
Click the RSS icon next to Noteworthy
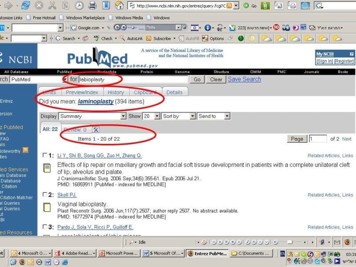pyautogui.click(x=25, y=150)
